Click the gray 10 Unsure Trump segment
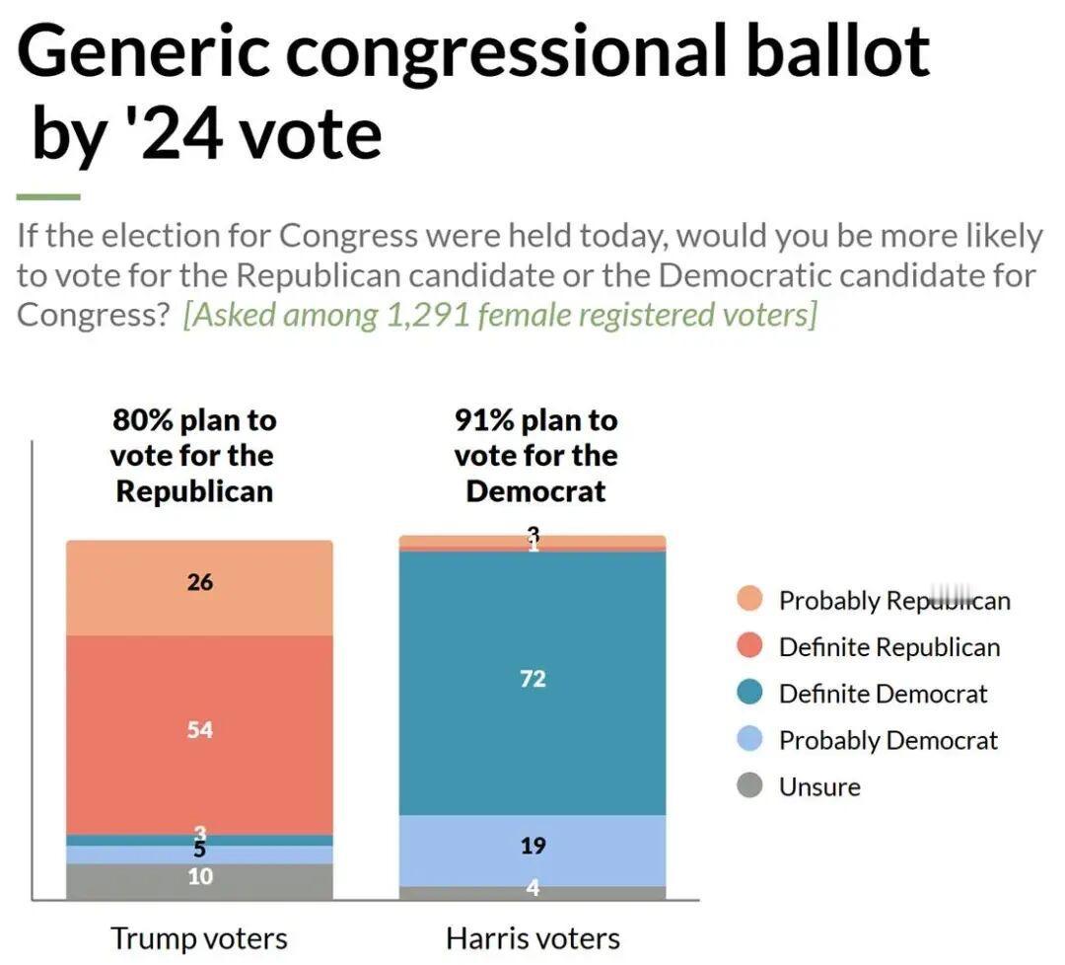The image size is (1065, 965). pos(199,881)
